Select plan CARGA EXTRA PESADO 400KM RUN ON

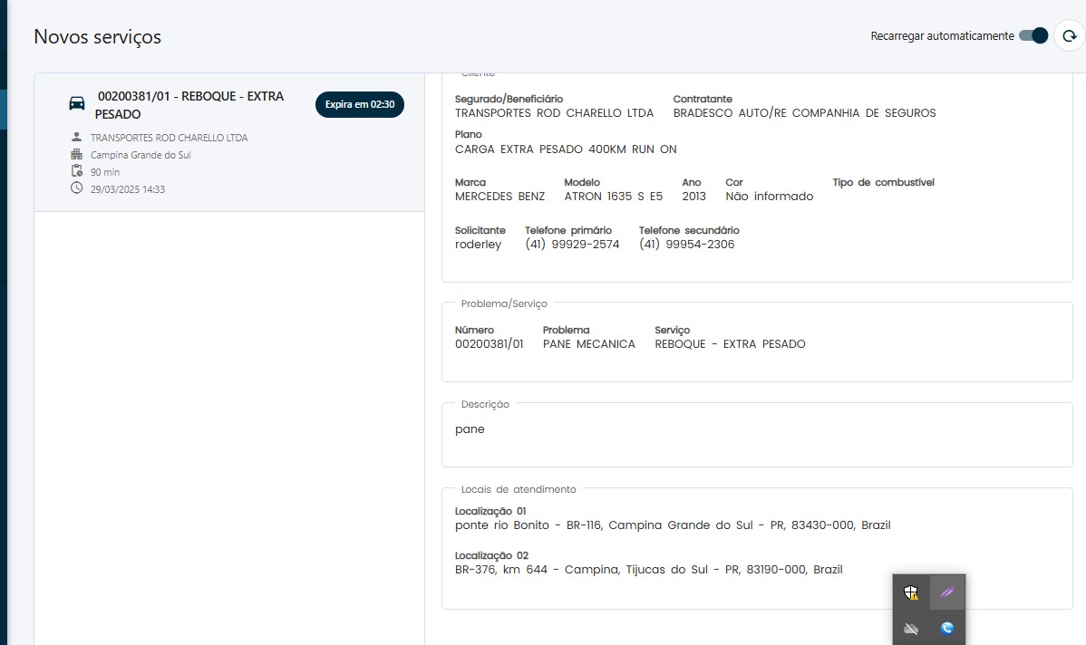tap(566, 149)
